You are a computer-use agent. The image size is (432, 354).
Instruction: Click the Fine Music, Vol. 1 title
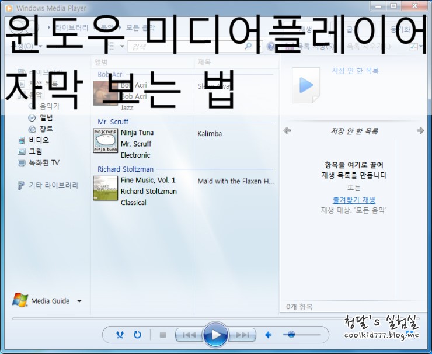(x=148, y=180)
